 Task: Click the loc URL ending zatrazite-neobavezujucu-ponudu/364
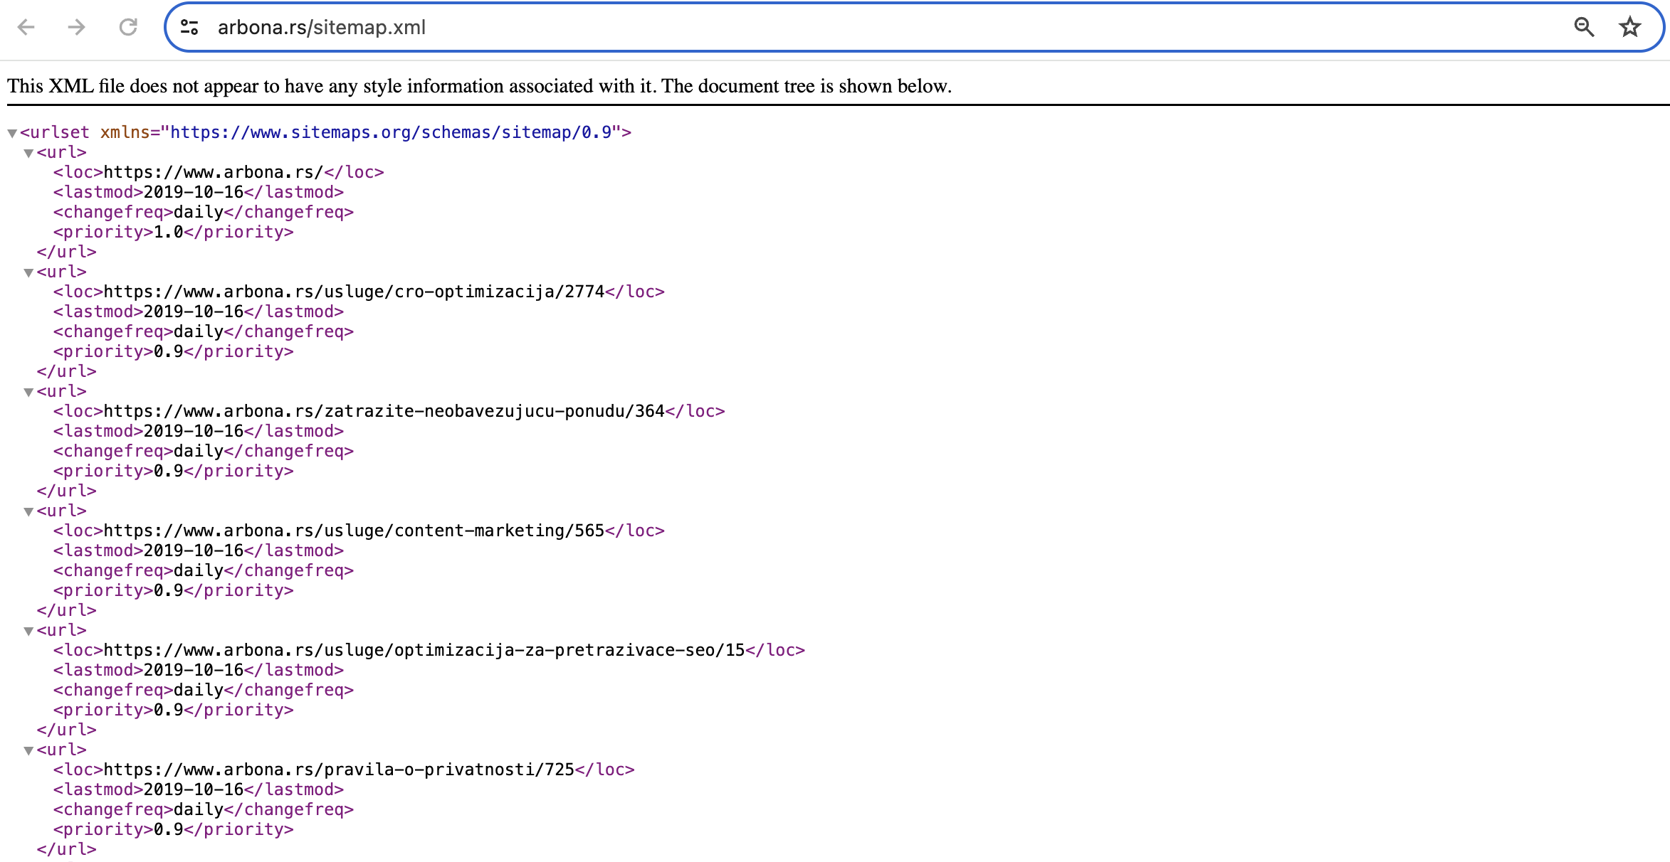click(384, 411)
